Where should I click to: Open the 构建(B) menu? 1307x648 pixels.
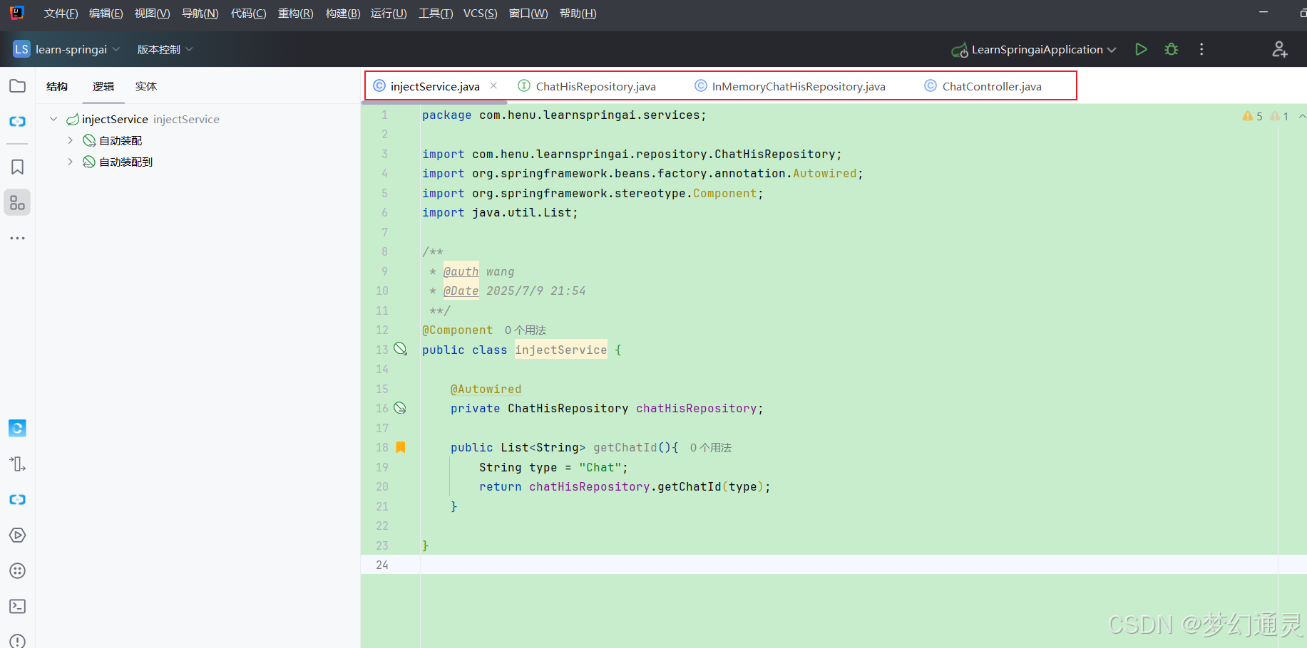(343, 14)
